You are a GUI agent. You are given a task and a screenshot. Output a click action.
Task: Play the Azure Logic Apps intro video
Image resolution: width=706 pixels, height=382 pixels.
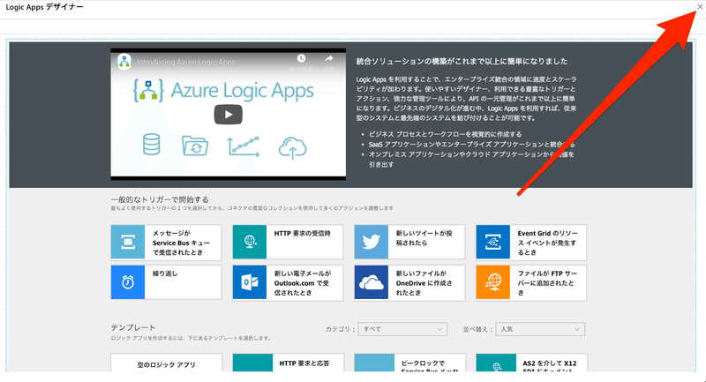pyautogui.click(x=229, y=115)
